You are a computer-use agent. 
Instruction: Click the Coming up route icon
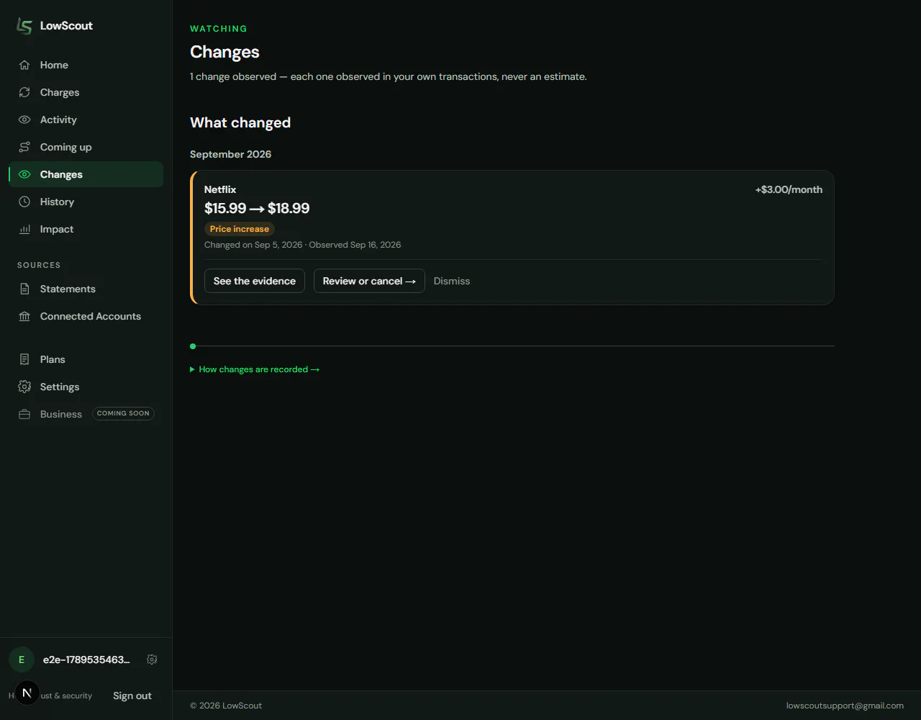[24, 147]
